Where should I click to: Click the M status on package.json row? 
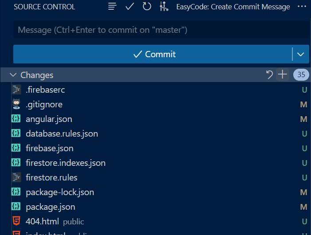(303, 207)
